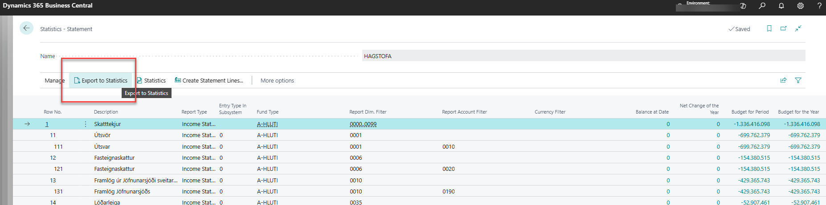Select the Útsvör description cell
The width and height of the screenshot is (826, 205).
pyautogui.click(x=102, y=135)
